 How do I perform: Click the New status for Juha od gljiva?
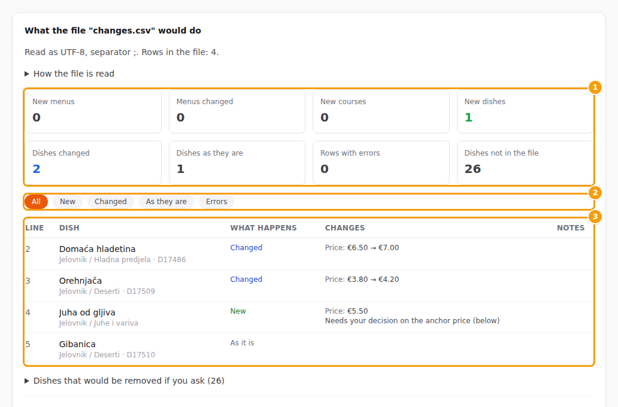238,311
